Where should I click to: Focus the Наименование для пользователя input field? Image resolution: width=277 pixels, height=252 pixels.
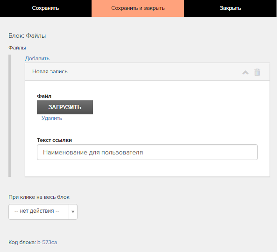click(x=147, y=152)
